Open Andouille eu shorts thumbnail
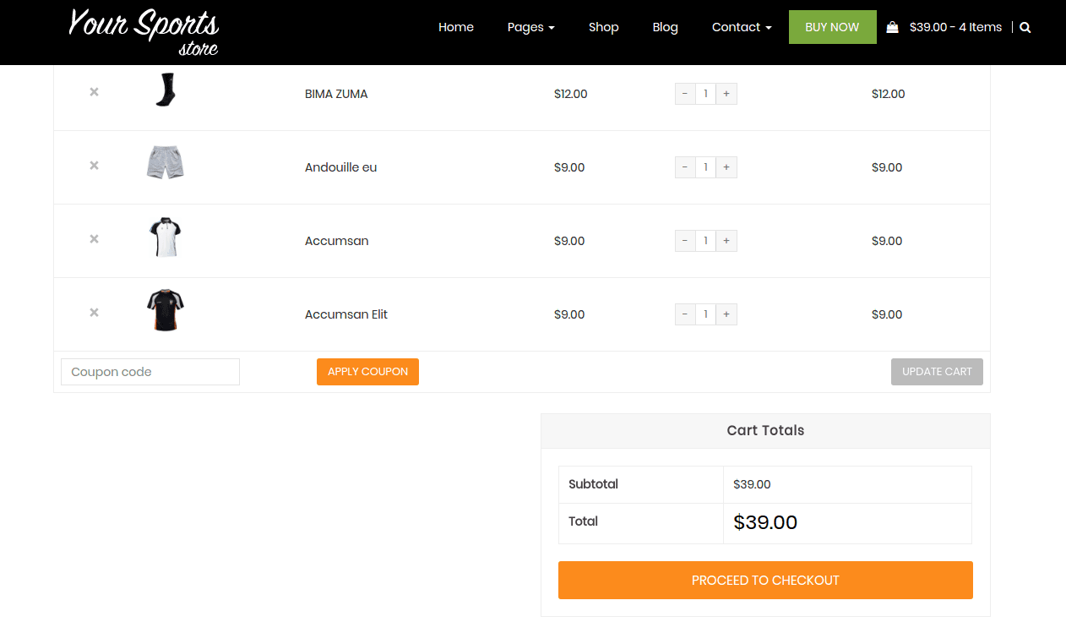1066x633 pixels. click(x=165, y=162)
